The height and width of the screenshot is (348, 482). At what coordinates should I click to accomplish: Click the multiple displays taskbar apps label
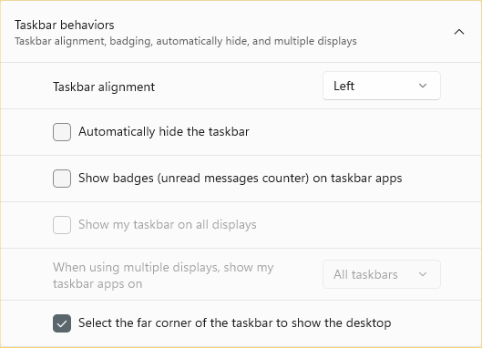pyautogui.click(x=163, y=275)
